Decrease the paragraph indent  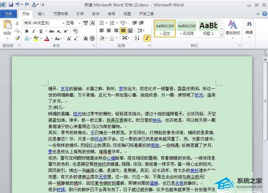tap(135, 23)
